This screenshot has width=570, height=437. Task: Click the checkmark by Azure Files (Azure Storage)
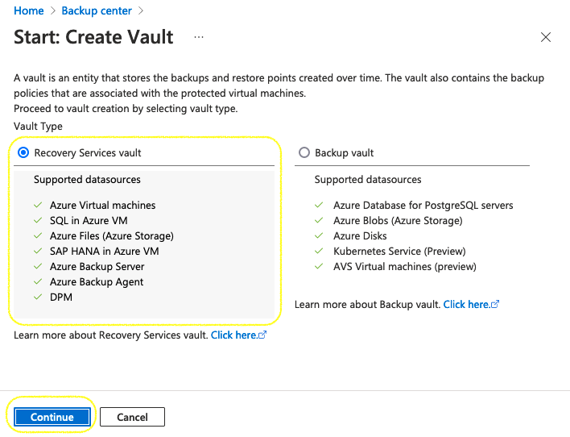click(x=38, y=235)
